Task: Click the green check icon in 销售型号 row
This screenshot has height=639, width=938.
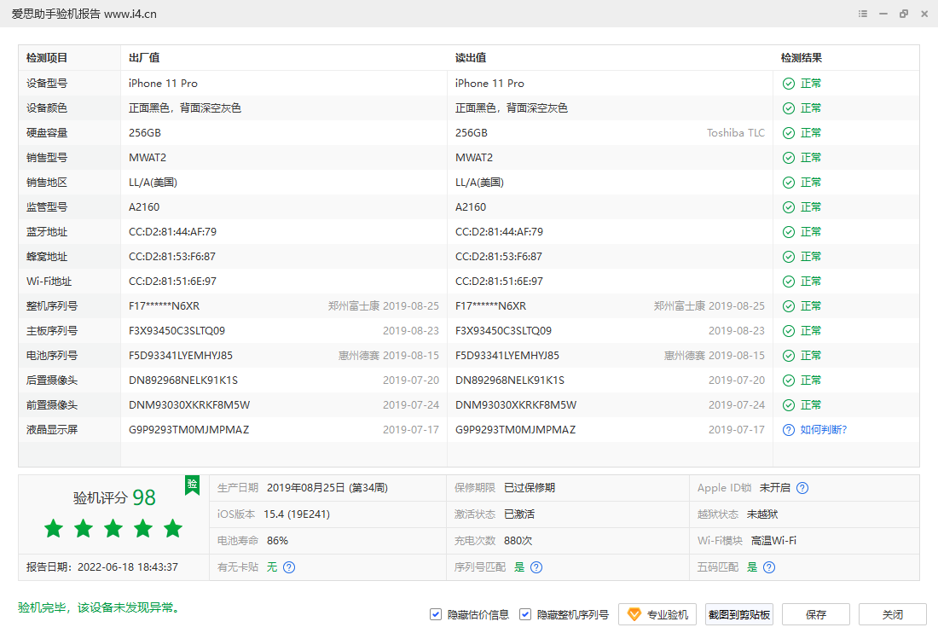Action: pyautogui.click(x=789, y=158)
